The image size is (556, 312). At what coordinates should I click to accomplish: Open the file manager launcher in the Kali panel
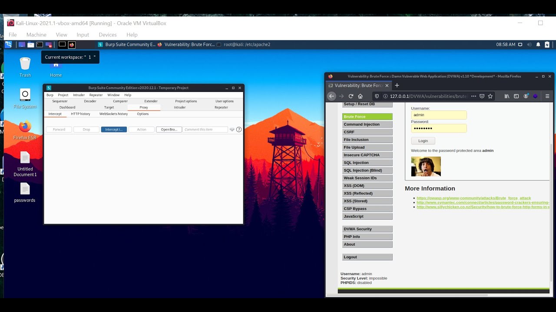coord(31,45)
